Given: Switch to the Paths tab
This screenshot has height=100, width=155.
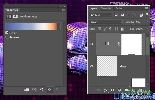Looking at the screenshot, I should click(x=119, y=8).
